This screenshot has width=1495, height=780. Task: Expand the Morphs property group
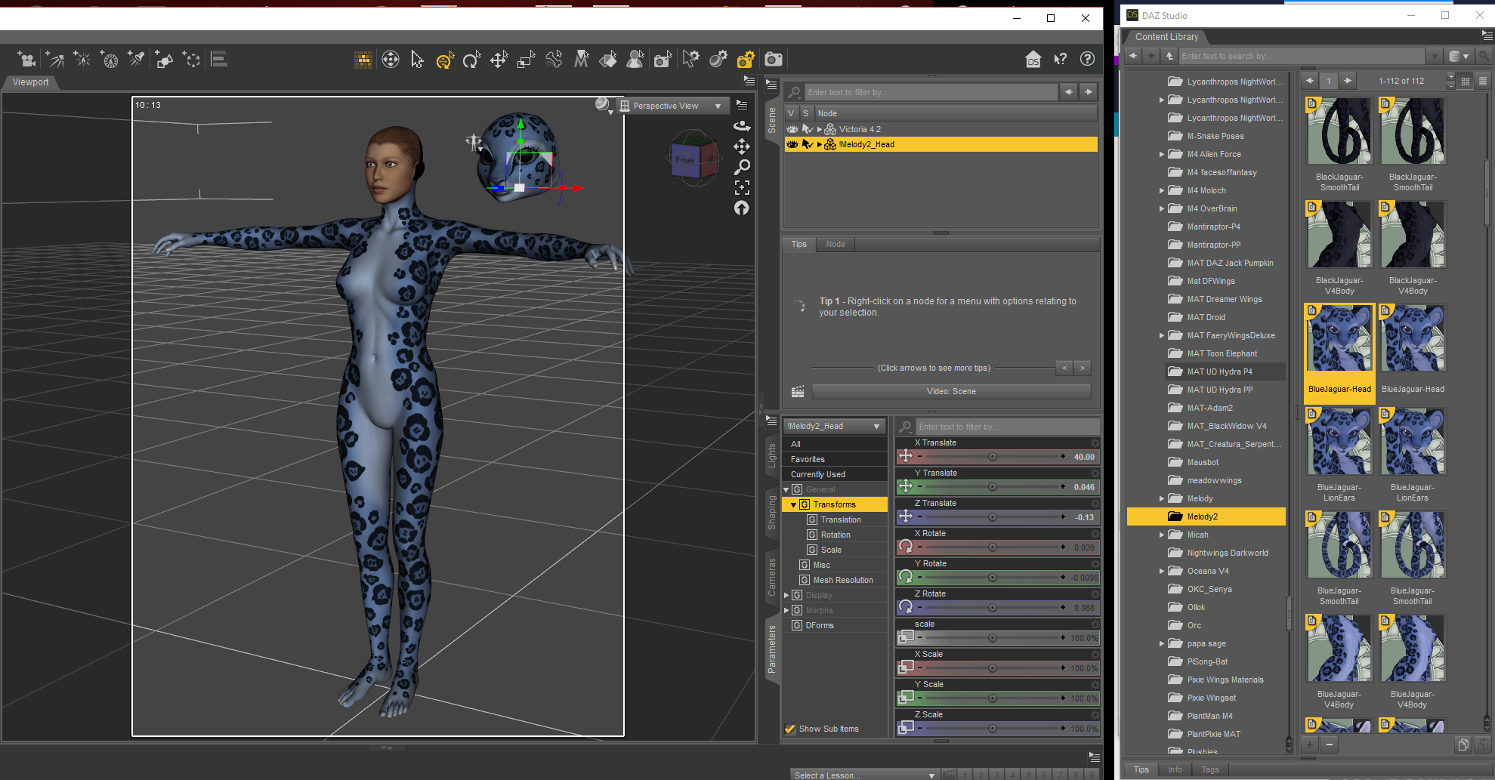[x=786, y=610]
